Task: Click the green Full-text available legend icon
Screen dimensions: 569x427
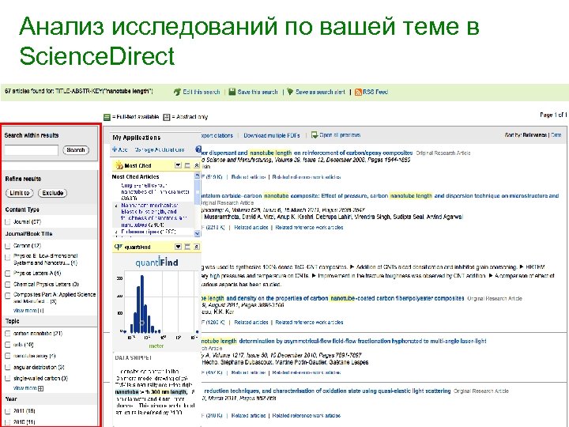Action: coord(107,117)
